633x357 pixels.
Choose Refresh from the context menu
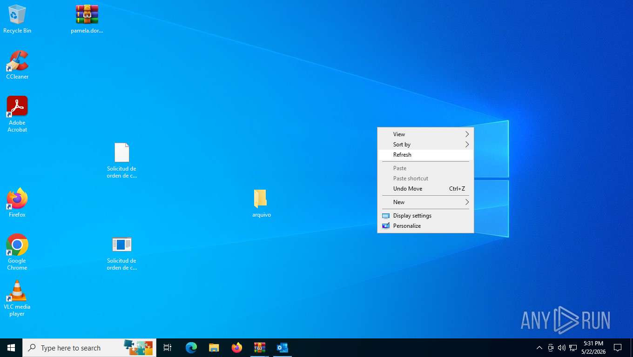coord(425,155)
